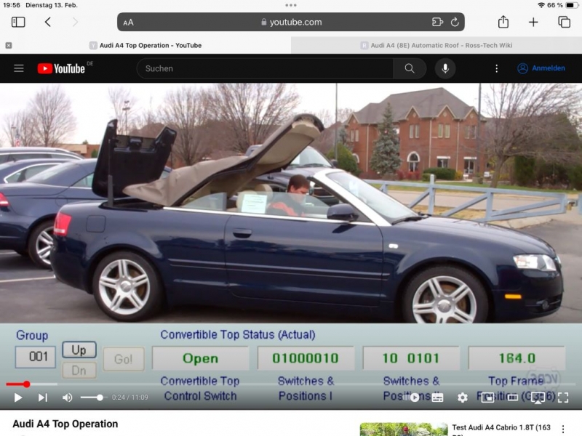
Task: Open Safari extensions icon in address bar
Action: point(438,23)
